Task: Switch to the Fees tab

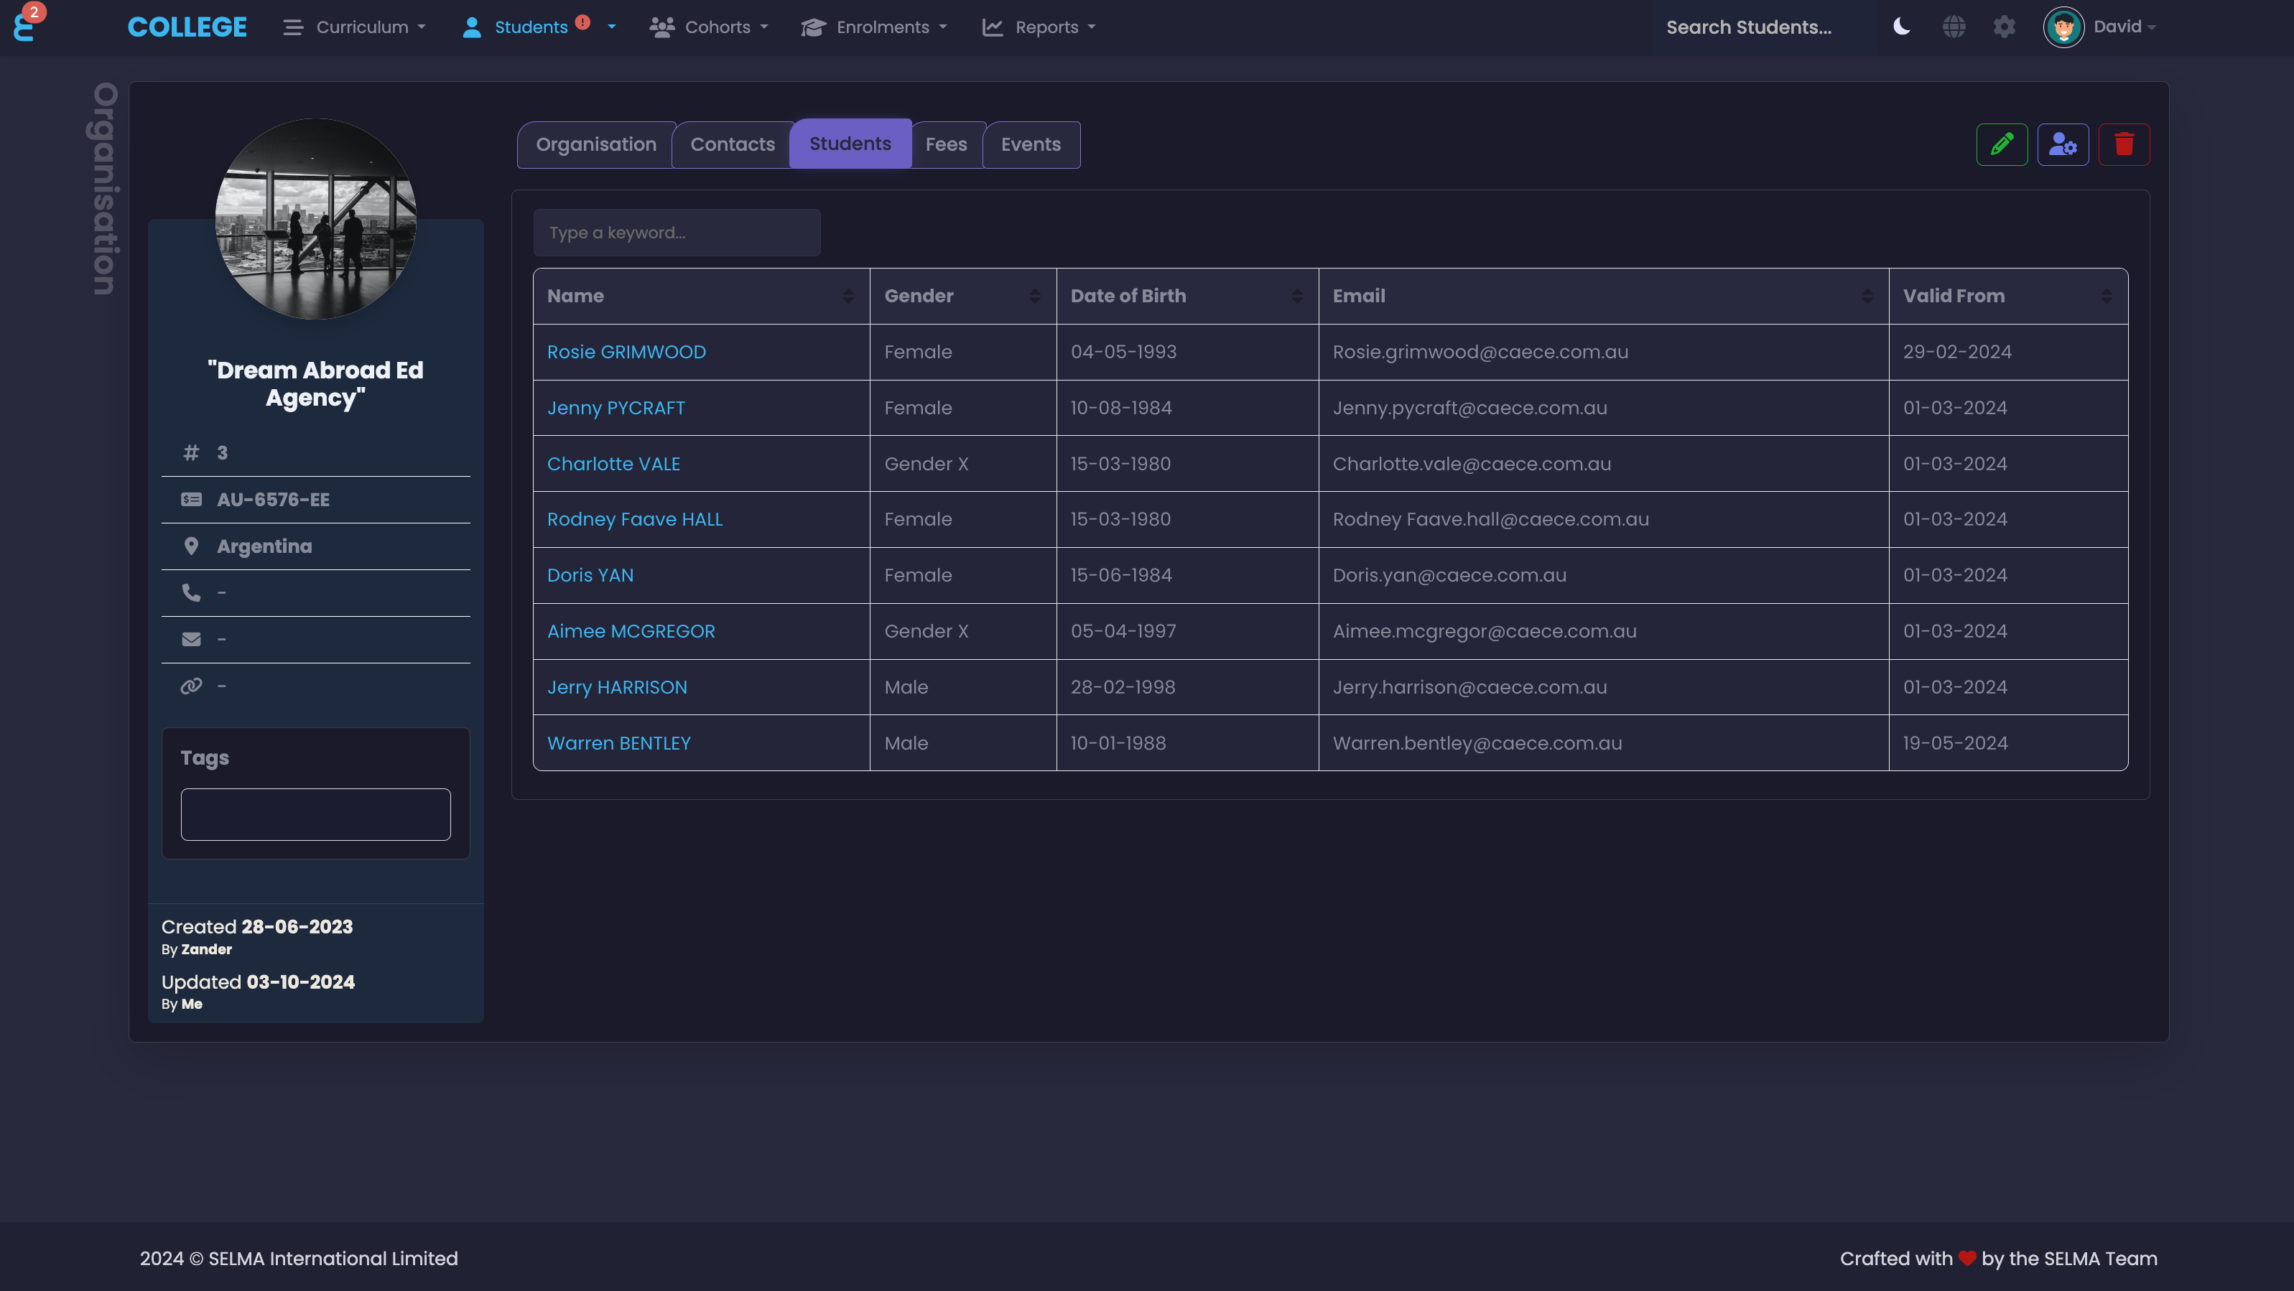Action: [946, 144]
